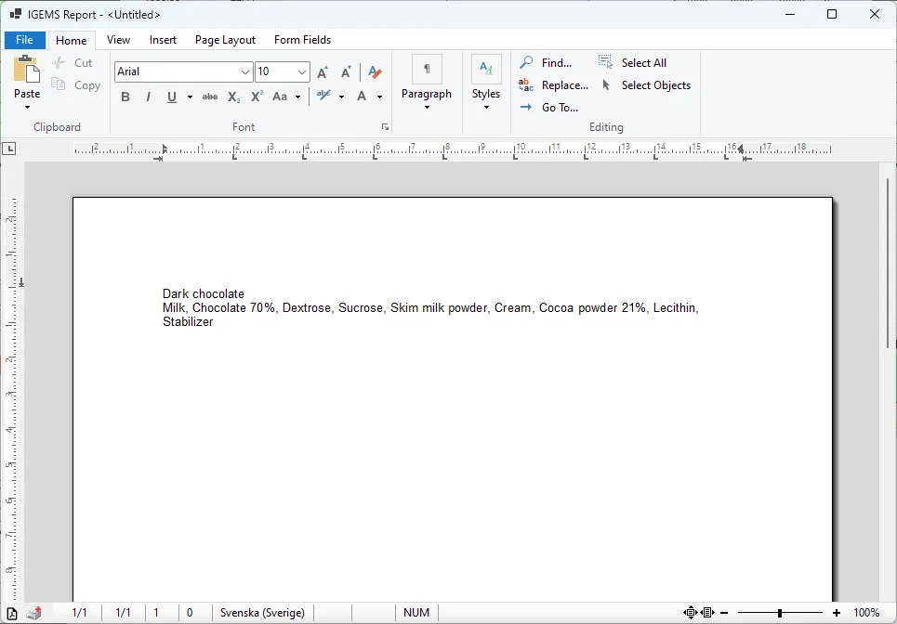This screenshot has width=897, height=624.
Task: Expand the highlight color arrow
Action: (341, 97)
